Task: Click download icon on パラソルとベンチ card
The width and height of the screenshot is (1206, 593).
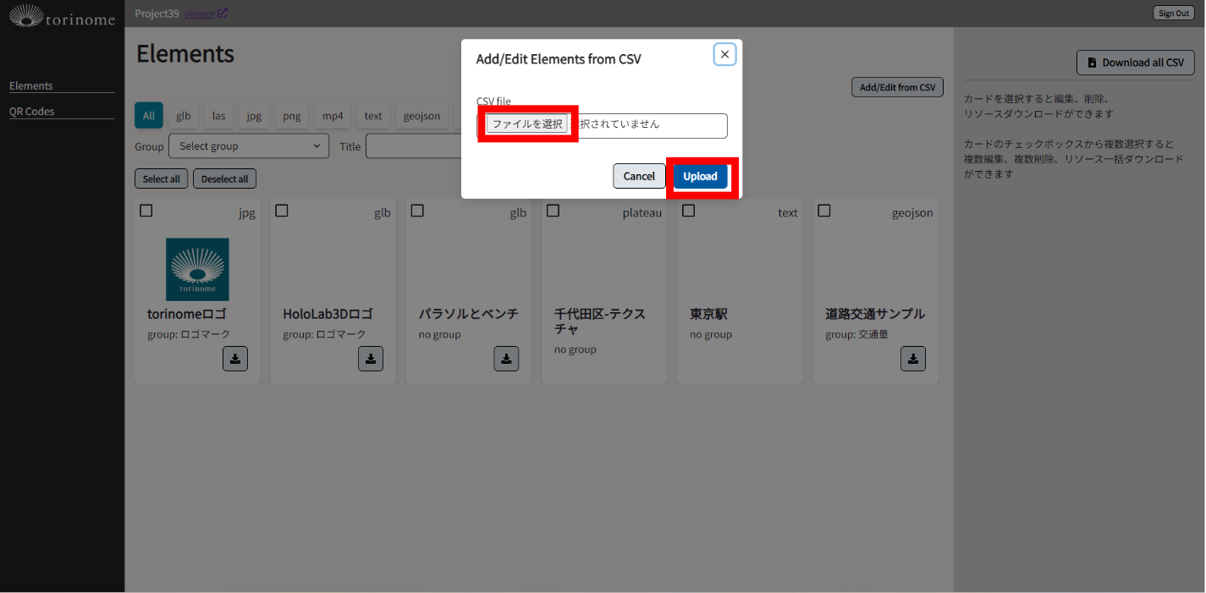Action: [506, 359]
